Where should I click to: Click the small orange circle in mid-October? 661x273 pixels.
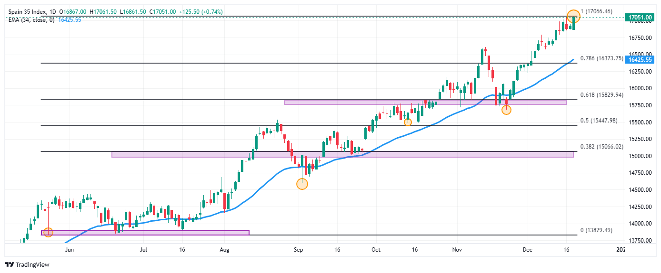coord(408,122)
